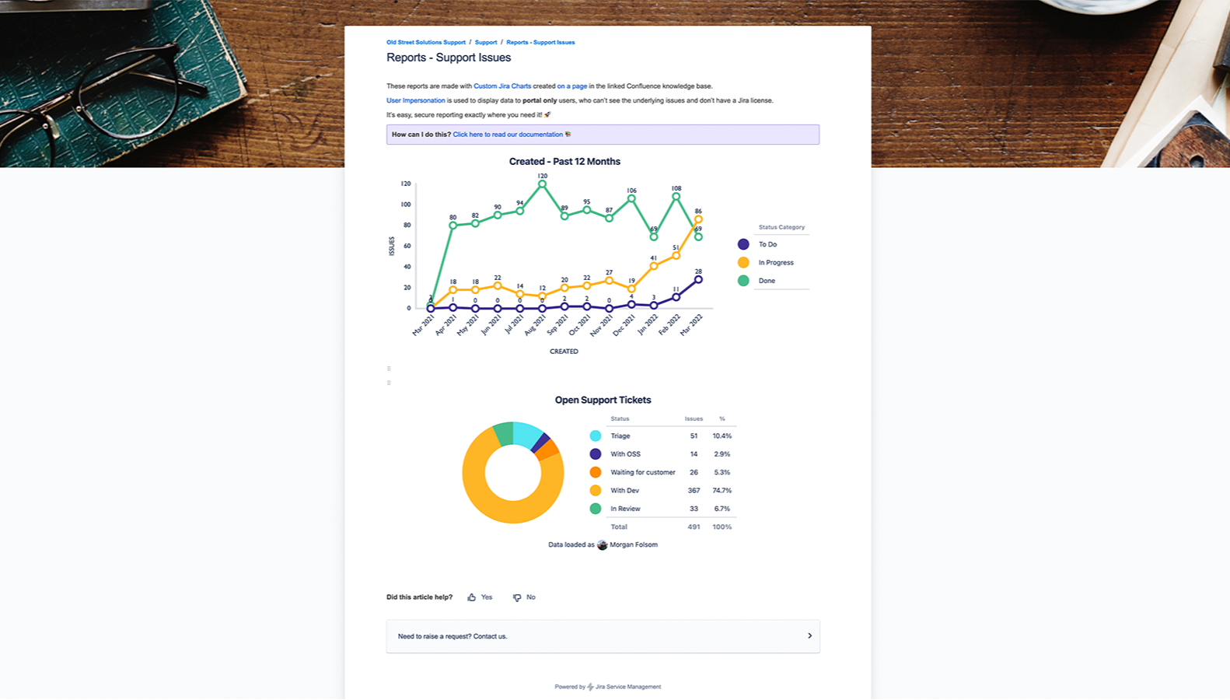This screenshot has height=700, width=1230.
Task: Open the Custom Jira Charts link
Action: click(x=502, y=86)
